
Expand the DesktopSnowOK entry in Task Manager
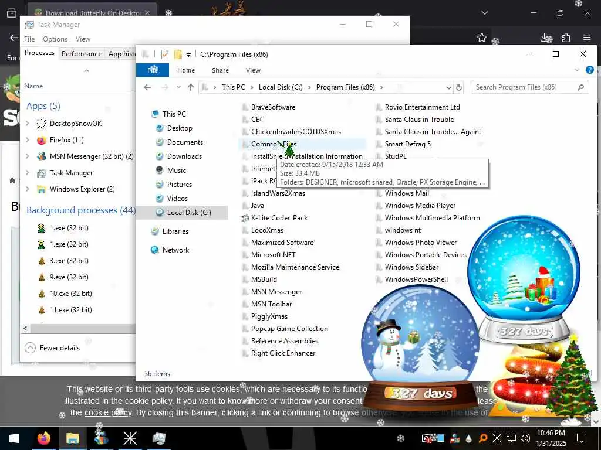coord(28,124)
